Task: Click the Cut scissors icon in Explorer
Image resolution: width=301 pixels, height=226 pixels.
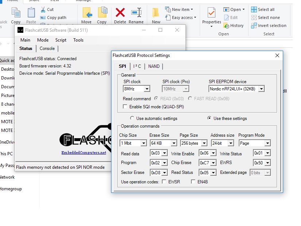Action: pos(43,9)
